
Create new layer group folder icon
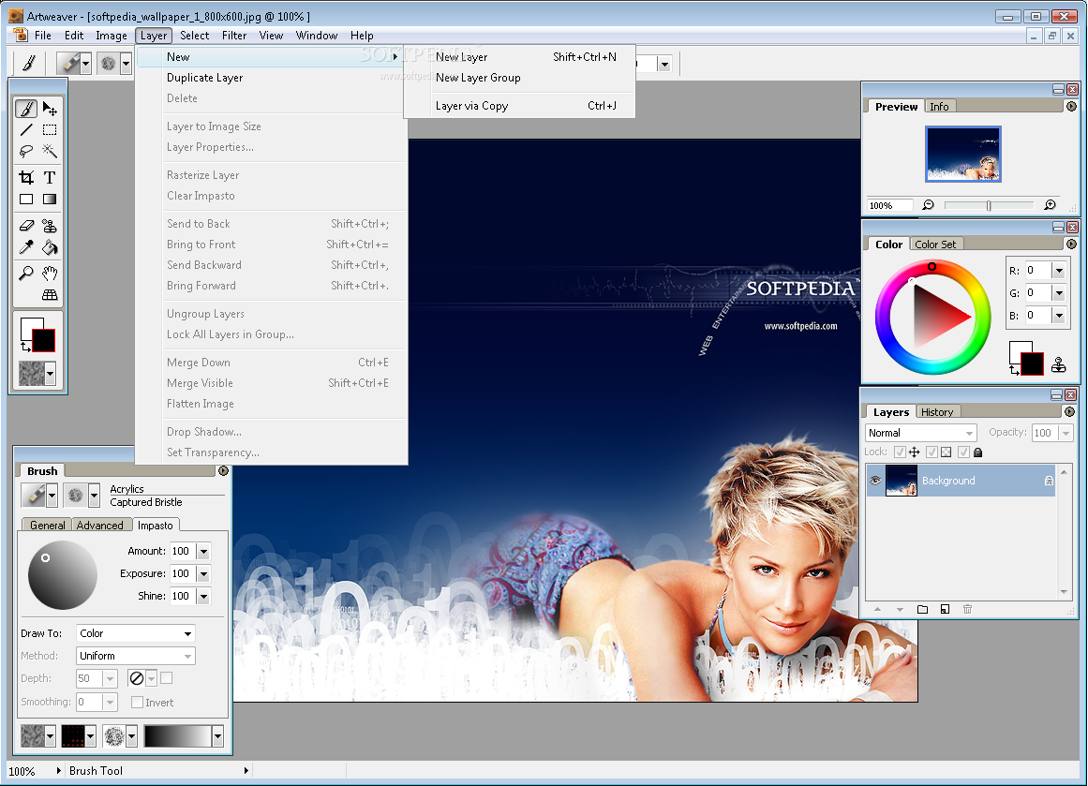(922, 609)
